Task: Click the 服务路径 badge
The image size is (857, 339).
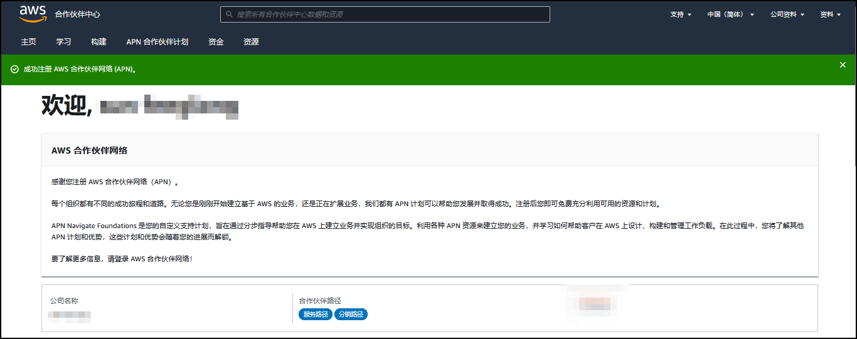Action: [x=316, y=314]
